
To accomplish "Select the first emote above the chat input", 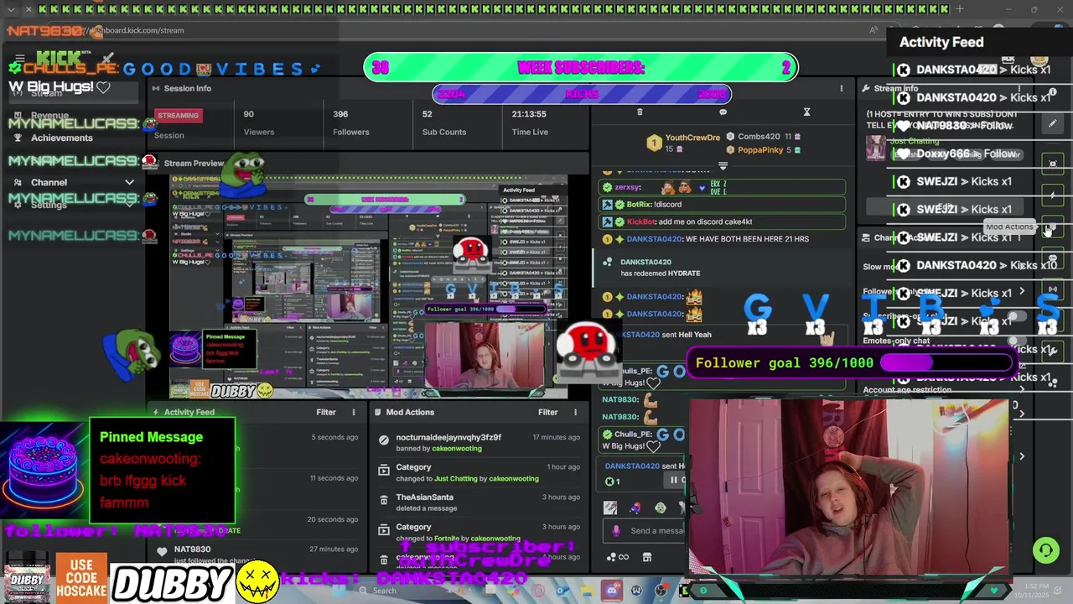I will coord(610,508).
